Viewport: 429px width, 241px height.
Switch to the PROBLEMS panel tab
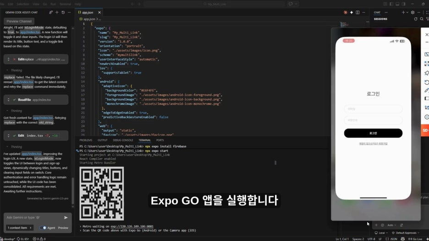click(86, 140)
